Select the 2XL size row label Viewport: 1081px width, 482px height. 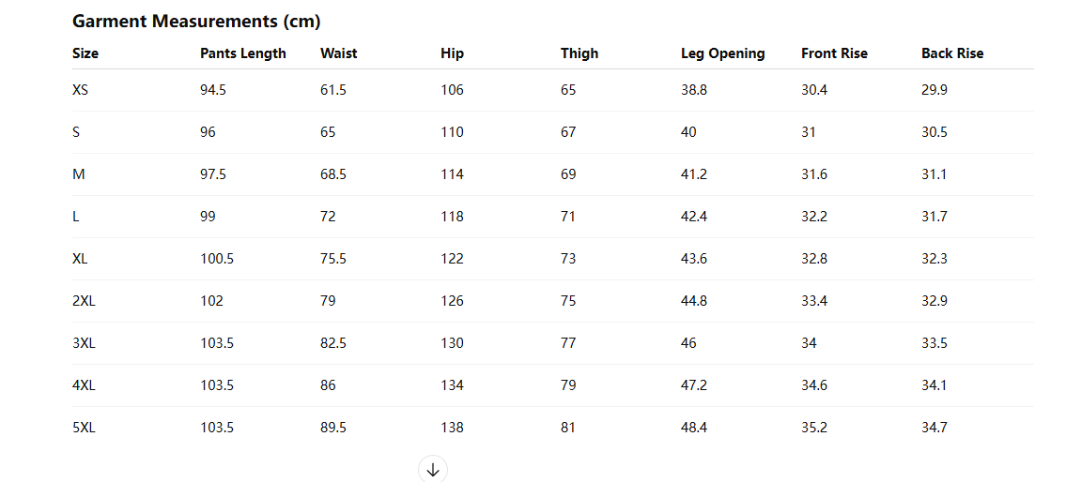pyautogui.click(x=84, y=301)
